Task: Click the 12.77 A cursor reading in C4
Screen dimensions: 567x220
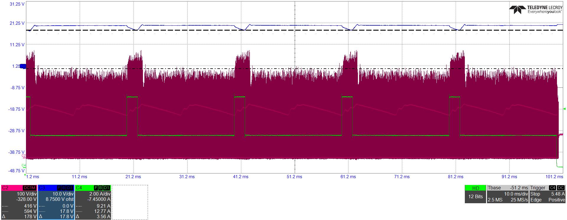Action: tap(102, 211)
